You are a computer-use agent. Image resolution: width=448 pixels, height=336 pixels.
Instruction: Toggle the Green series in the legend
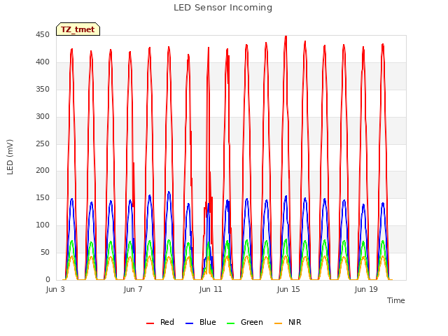point(244,322)
